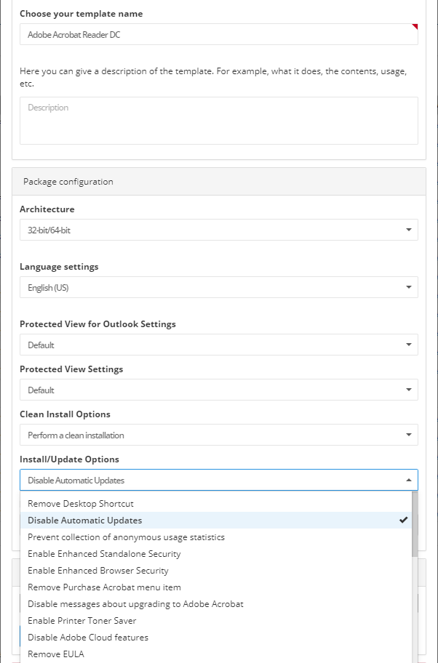
Task: Uncheck the Disable Automatic Updates checkmark
Action: (403, 520)
